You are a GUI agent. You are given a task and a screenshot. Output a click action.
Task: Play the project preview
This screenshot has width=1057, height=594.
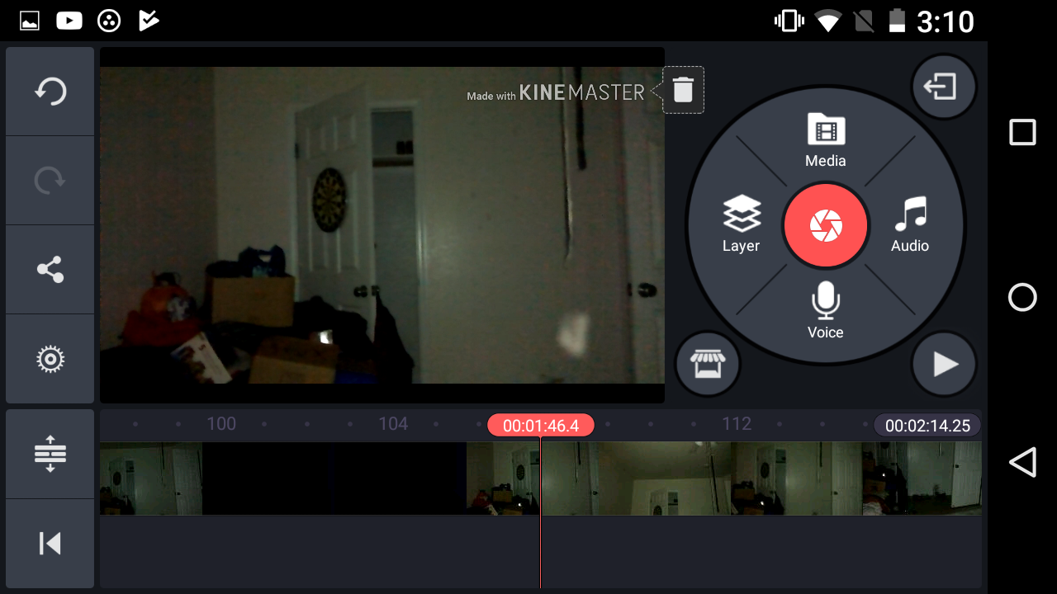point(944,364)
